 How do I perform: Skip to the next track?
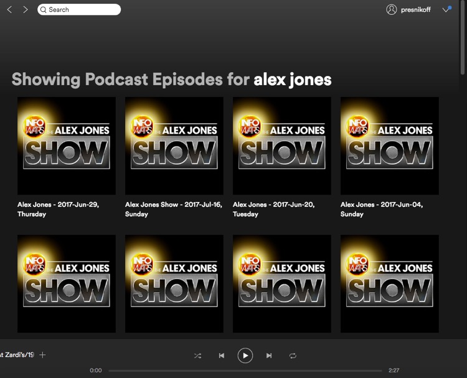[269, 356]
